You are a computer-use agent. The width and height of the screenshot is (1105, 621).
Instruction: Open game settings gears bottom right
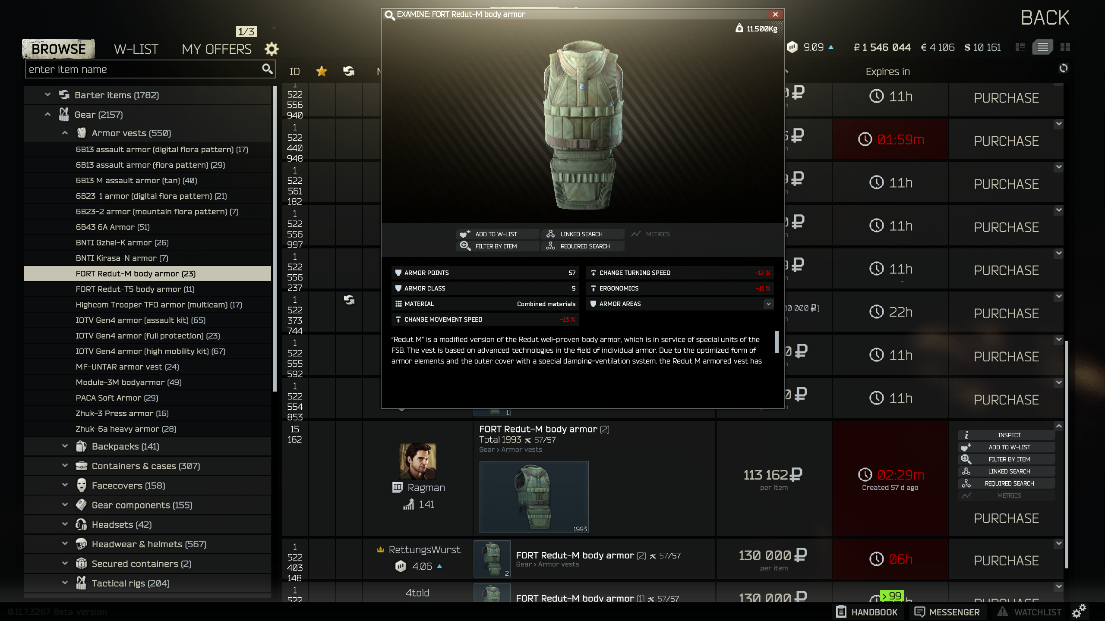click(x=1079, y=612)
